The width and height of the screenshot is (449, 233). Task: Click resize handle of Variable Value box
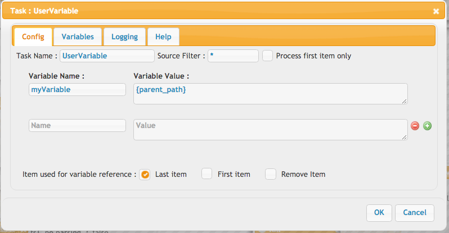[404, 101]
